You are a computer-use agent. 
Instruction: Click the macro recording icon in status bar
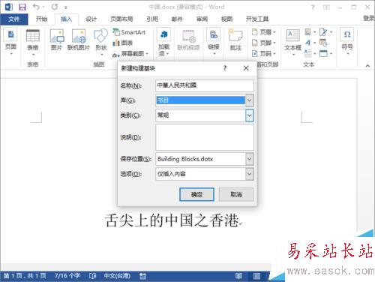point(142,276)
